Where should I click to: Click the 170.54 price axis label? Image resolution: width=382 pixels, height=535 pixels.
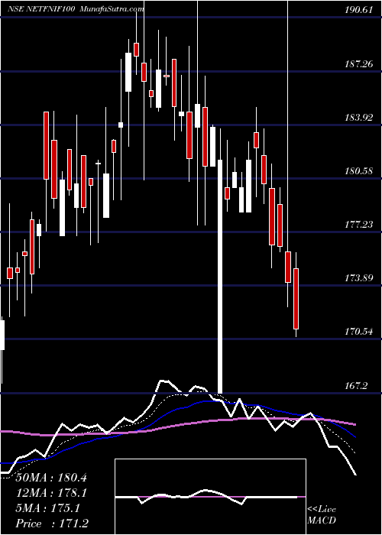click(x=358, y=332)
